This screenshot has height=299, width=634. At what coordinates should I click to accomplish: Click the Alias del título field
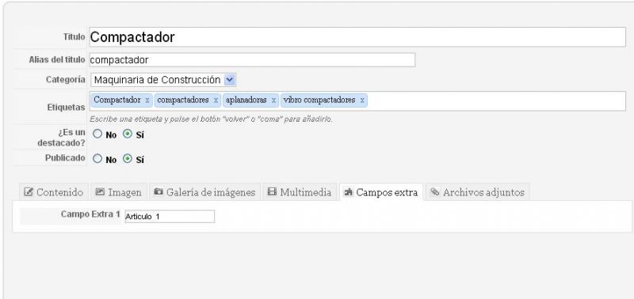(252, 60)
